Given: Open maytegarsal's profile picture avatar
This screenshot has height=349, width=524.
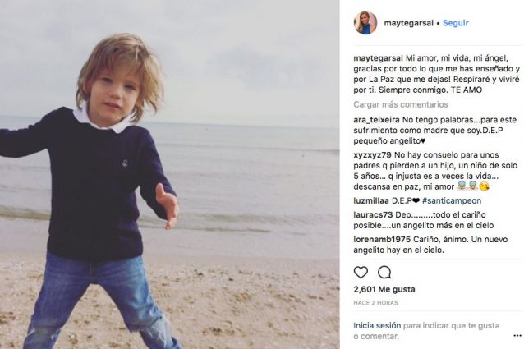Looking at the screenshot, I should [x=365, y=23].
